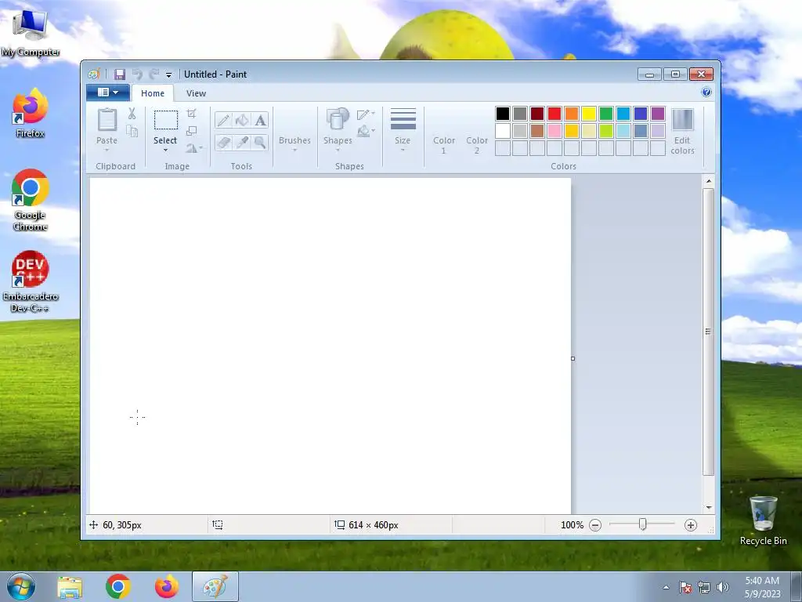This screenshot has height=602, width=802.
Task: Show hidden tray icons arrow
Action: 666,587
